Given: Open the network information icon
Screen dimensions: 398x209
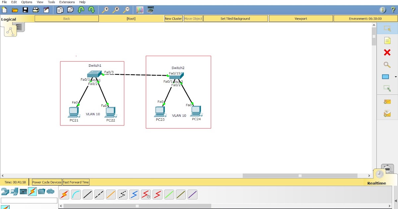Looking at the screenshot, I should click(383, 10).
